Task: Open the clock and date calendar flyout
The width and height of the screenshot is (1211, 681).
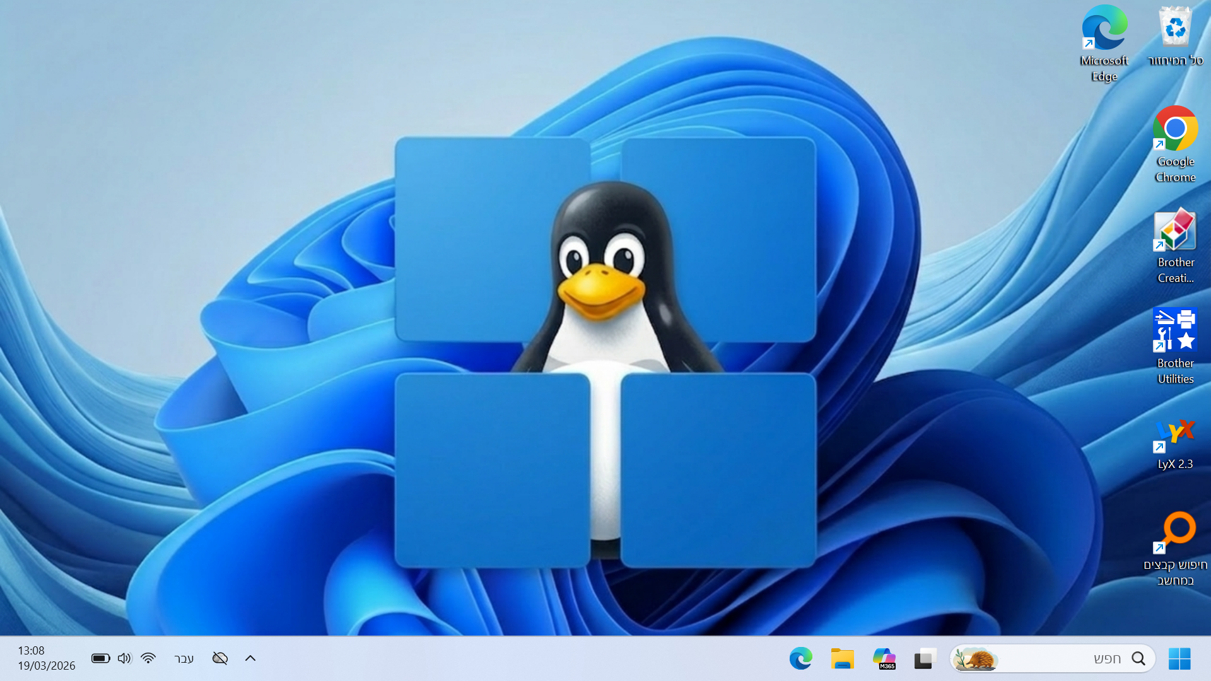Action: pos(46,658)
